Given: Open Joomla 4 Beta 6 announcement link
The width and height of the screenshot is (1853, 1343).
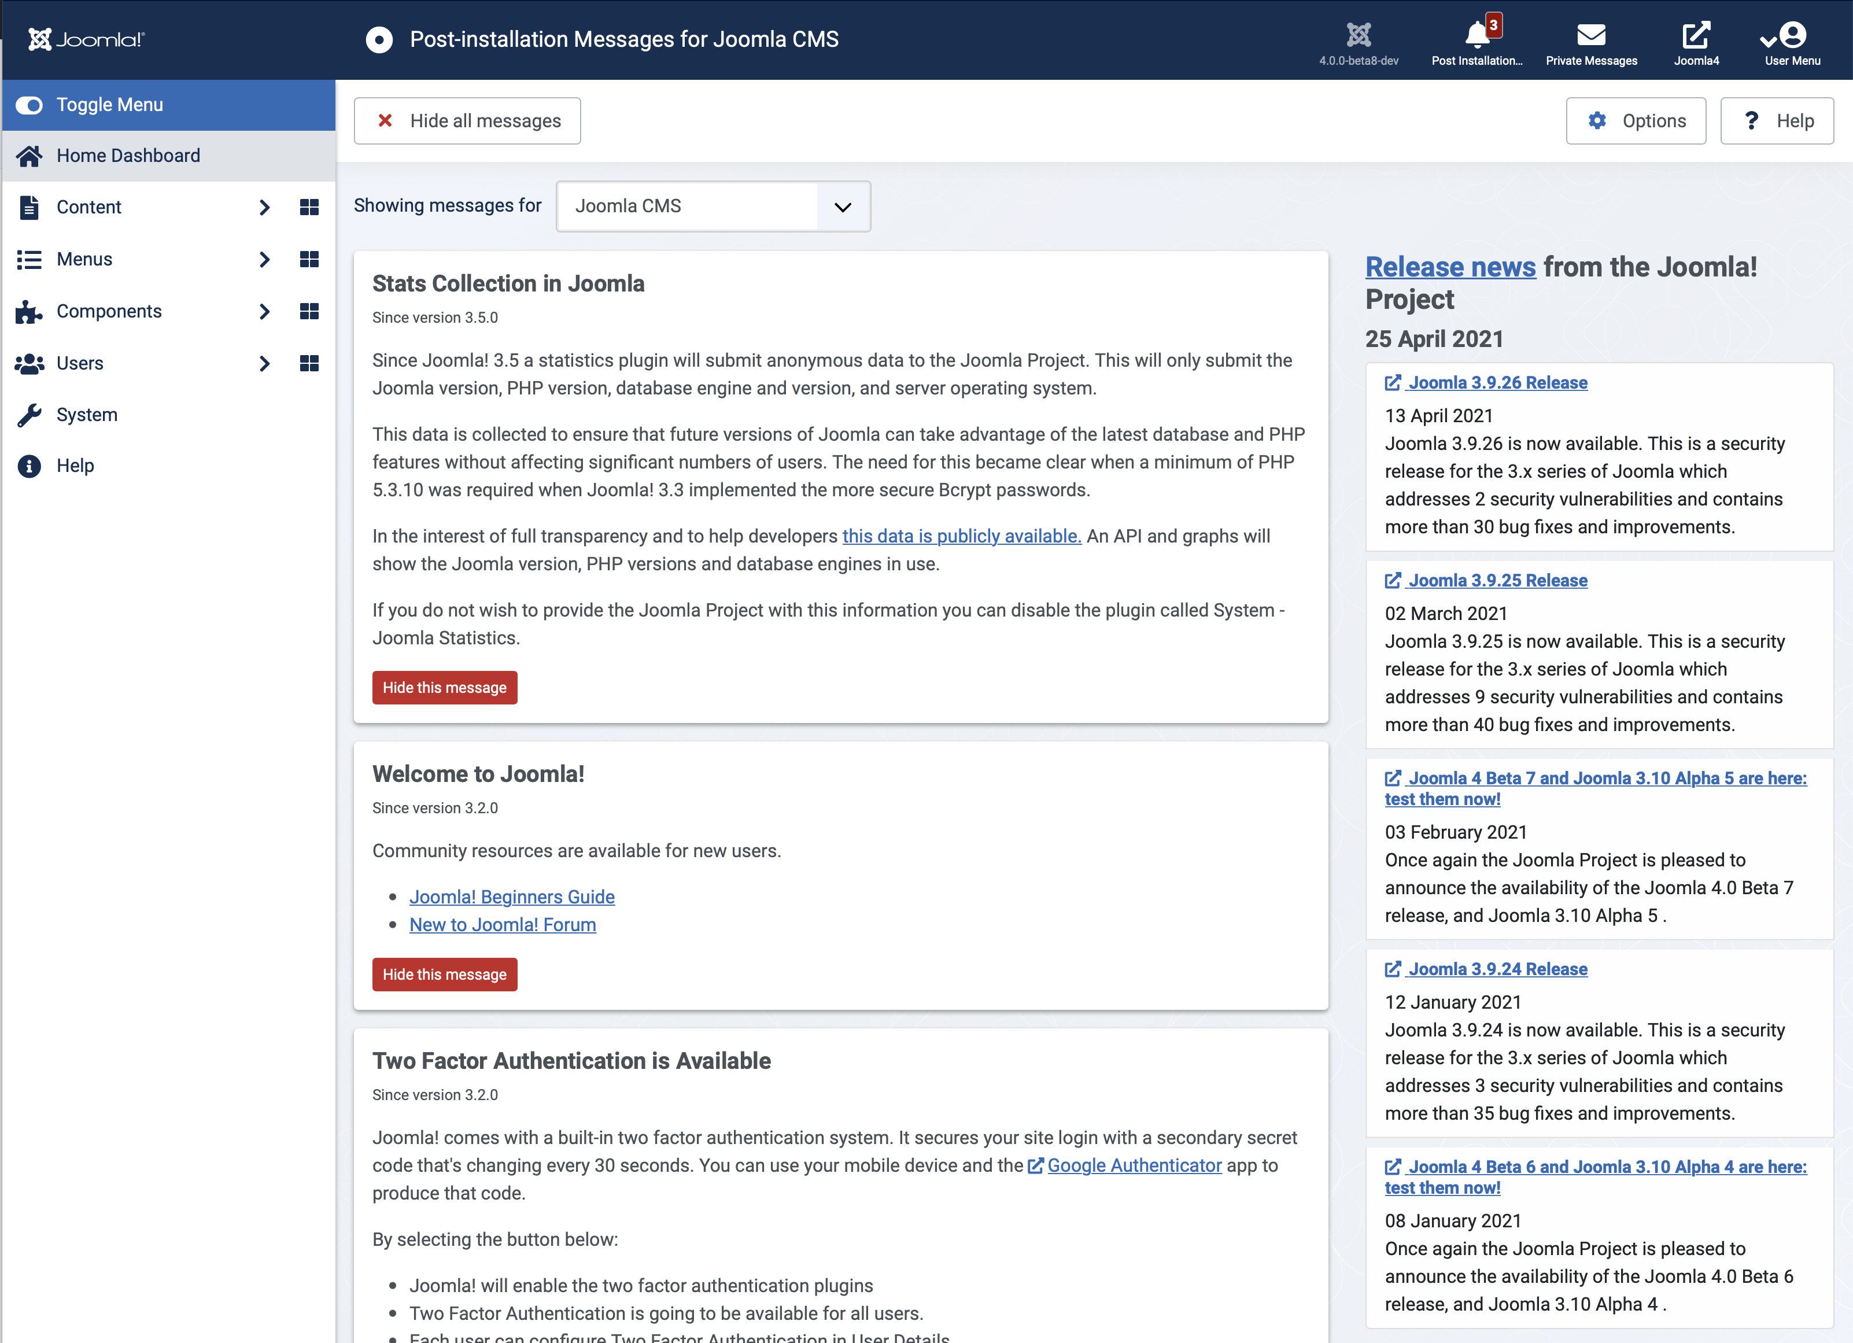Looking at the screenshot, I should (x=1596, y=1177).
